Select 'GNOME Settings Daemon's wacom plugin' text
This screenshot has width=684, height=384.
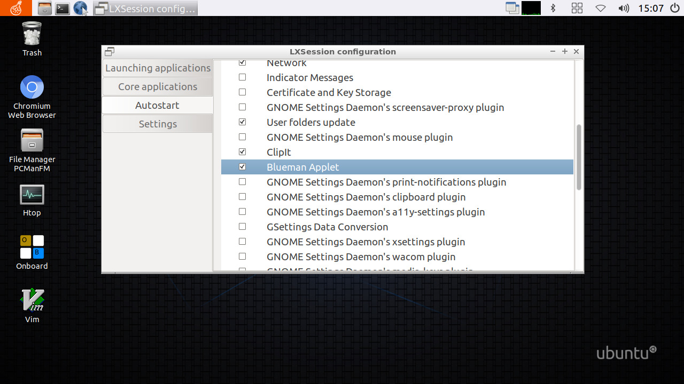tap(361, 257)
